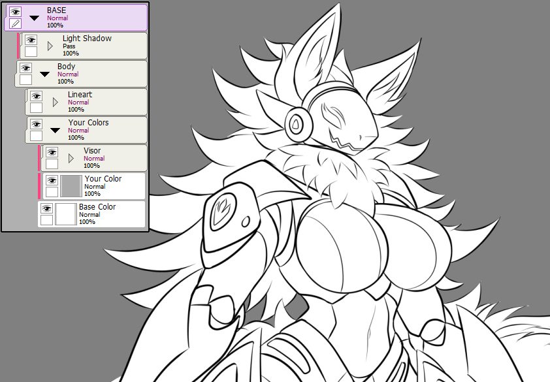Click the pen icon on BASE layer
550x382 pixels.
15,24
